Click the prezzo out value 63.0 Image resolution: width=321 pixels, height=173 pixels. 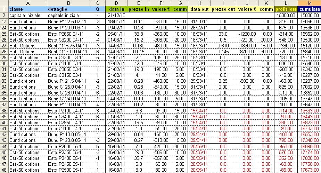point(223,34)
